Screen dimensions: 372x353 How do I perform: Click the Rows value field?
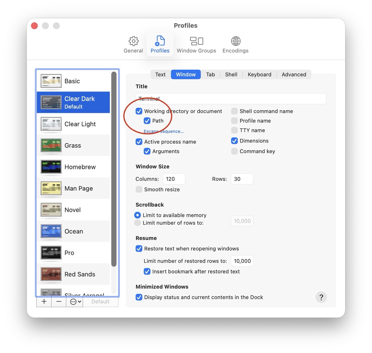[x=242, y=179]
